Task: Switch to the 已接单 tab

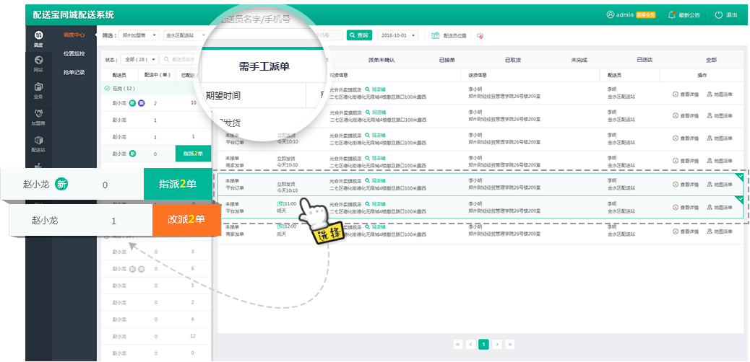Action: 447,60
